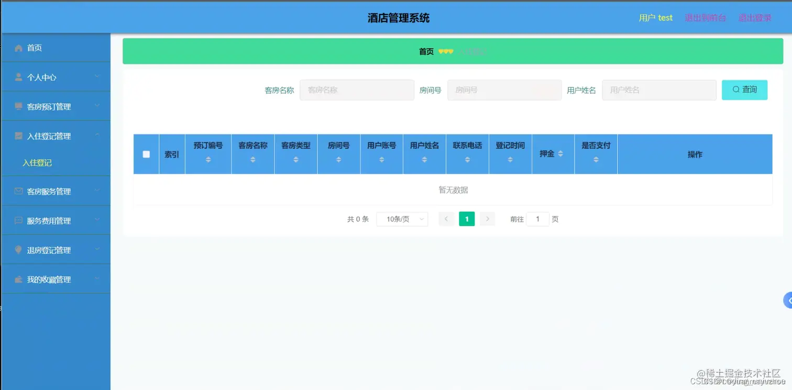Click the 房间号 search field

(x=504, y=90)
